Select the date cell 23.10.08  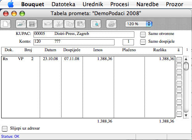pos(50,59)
